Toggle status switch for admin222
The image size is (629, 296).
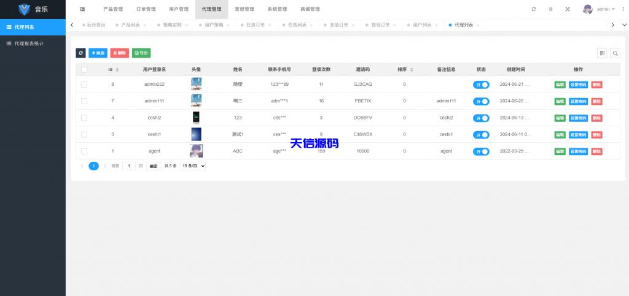click(481, 85)
